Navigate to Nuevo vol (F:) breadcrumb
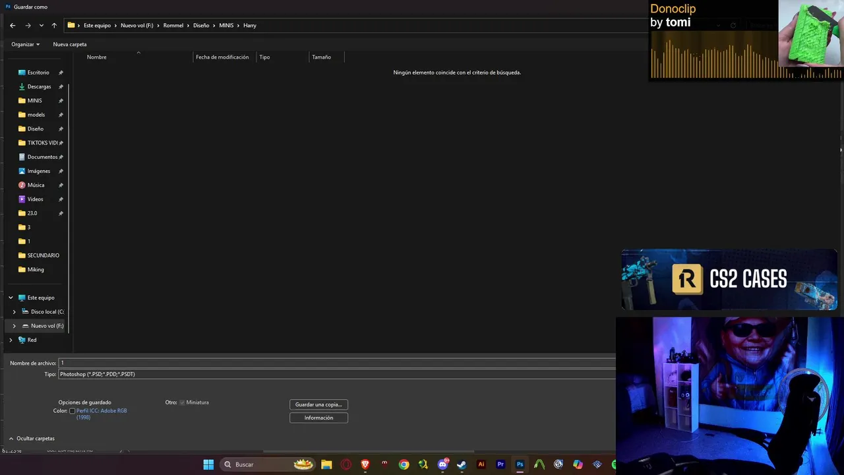The image size is (844, 475). click(x=136, y=25)
